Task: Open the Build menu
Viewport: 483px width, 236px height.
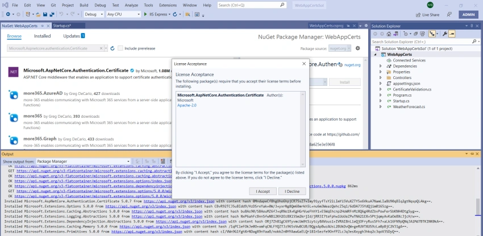Action: coord(84,5)
